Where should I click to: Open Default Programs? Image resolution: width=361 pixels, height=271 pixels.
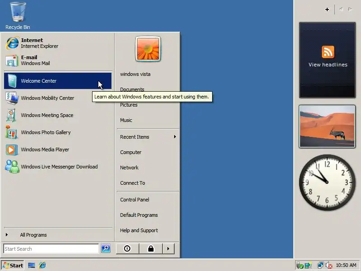click(139, 215)
